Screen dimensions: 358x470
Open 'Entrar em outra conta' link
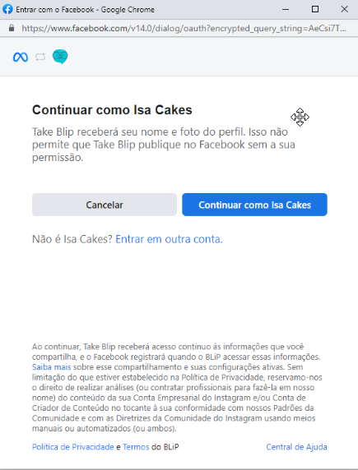coord(169,239)
